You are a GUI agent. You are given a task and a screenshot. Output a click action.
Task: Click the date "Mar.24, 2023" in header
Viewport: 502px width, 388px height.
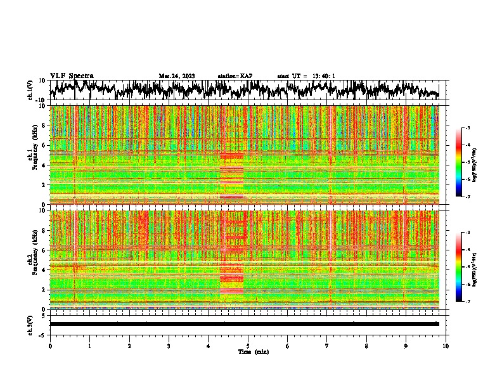177,76
